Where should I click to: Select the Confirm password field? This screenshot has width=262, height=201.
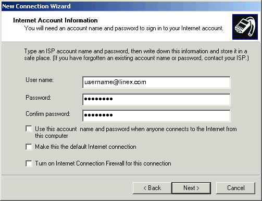[156, 115]
